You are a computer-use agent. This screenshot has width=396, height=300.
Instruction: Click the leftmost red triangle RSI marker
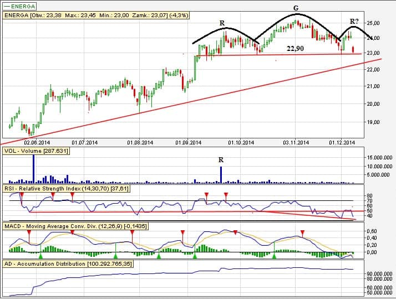22,194
